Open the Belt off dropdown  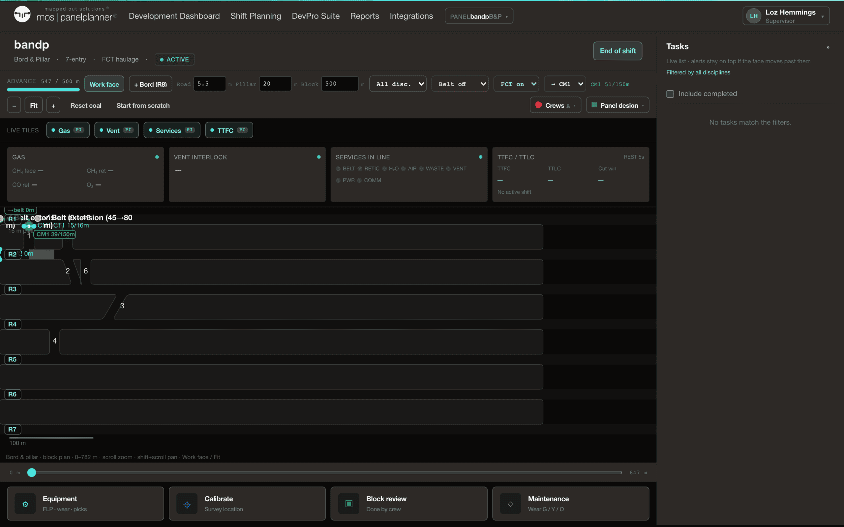(x=460, y=84)
